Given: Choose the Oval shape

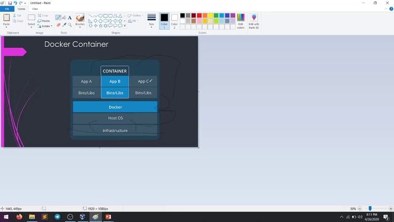Looking at the screenshot, I should [x=100, y=16].
